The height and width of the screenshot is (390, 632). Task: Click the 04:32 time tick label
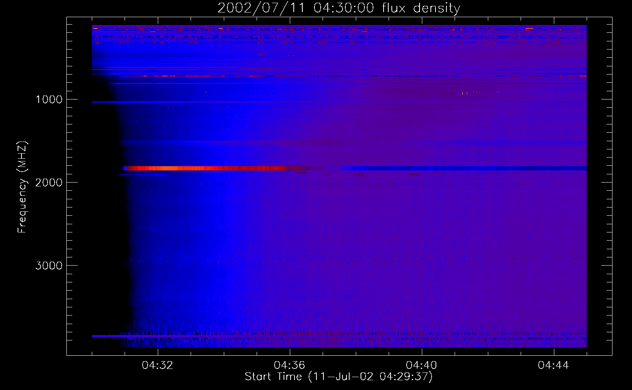(158, 365)
